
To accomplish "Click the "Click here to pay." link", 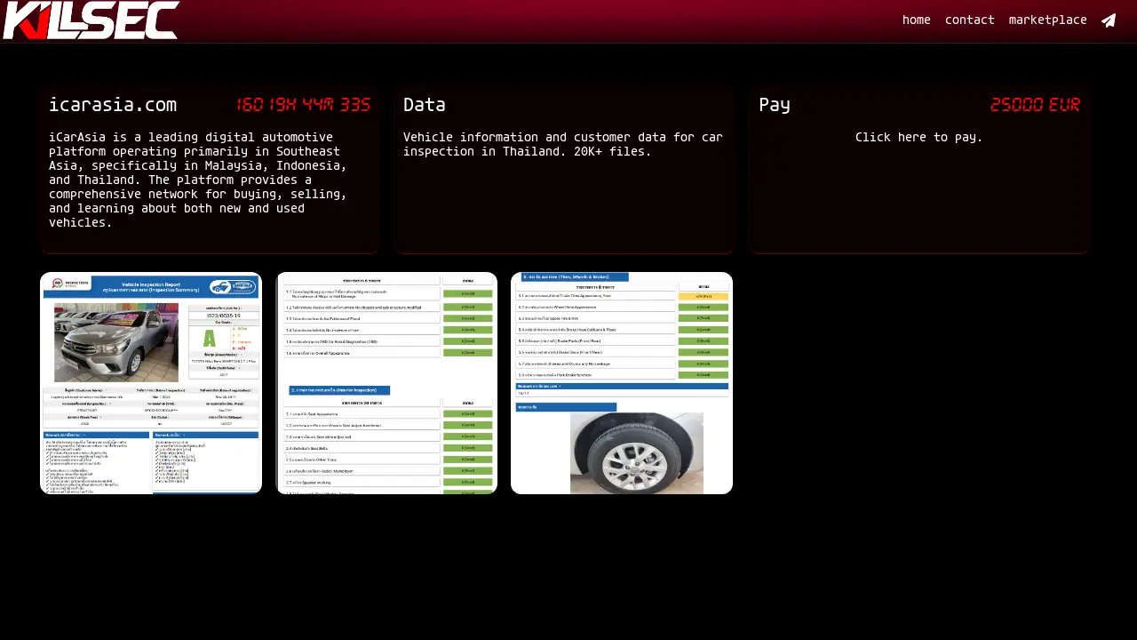I will (918, 137).
